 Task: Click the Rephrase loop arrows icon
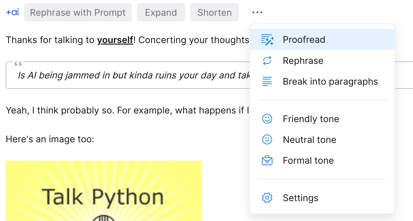click(267, 61)
